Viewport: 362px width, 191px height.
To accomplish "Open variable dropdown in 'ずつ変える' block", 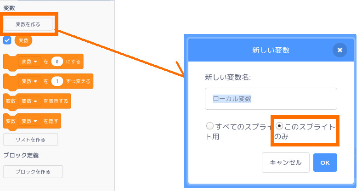I will [29, 81].
